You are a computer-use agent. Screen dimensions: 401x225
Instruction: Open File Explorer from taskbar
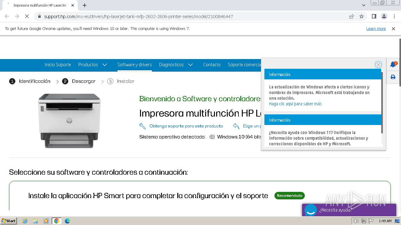(35, 221)
